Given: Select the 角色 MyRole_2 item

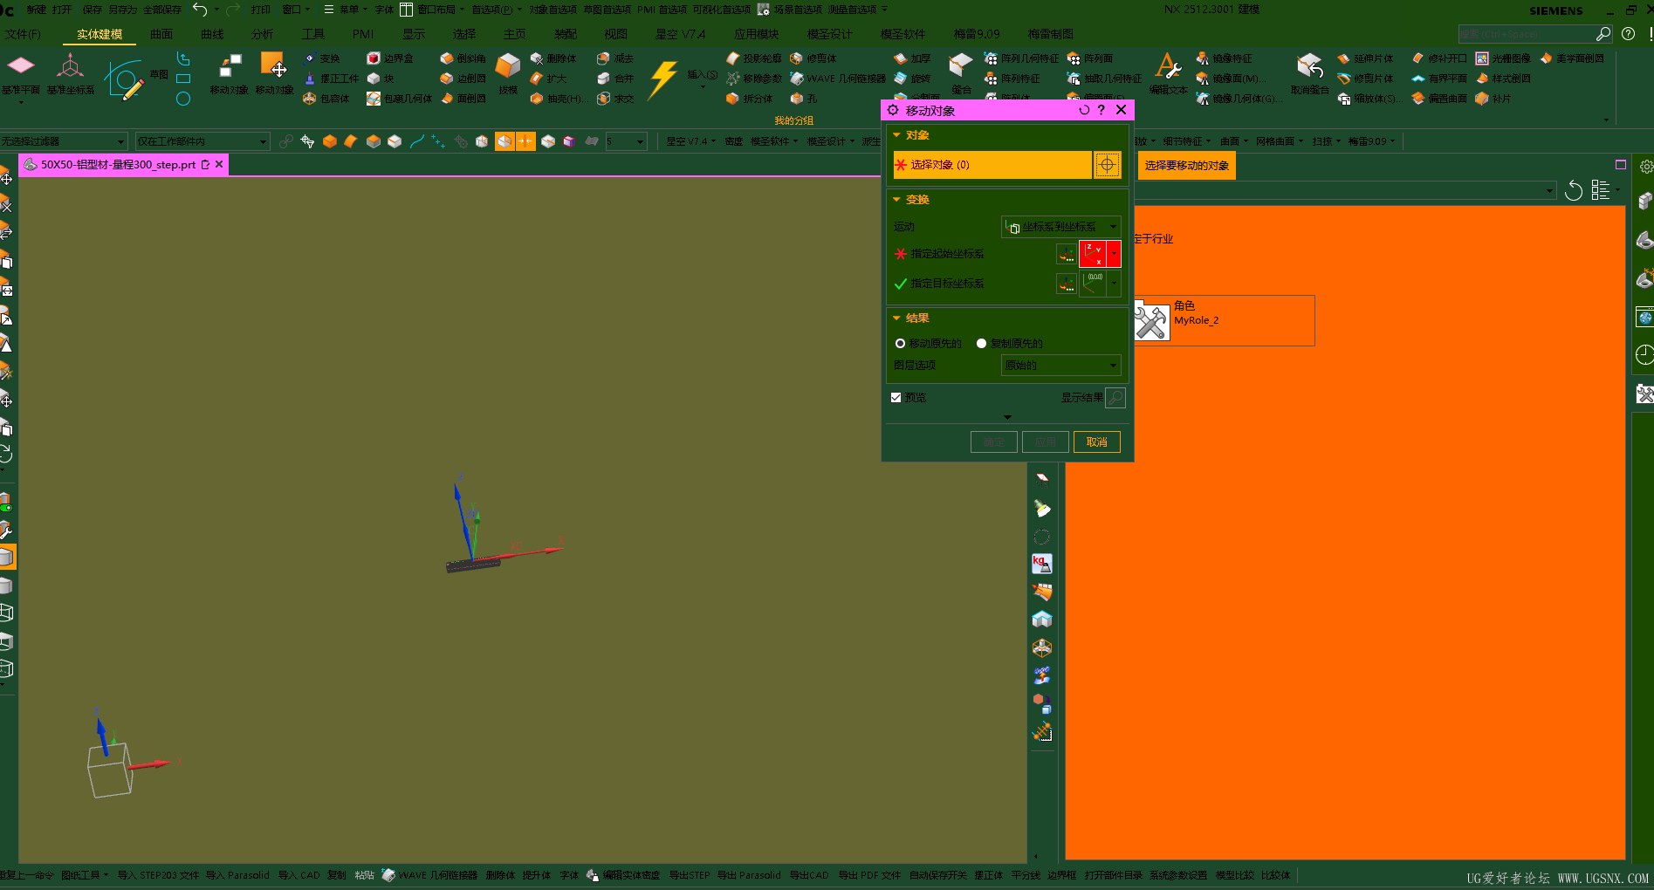Looking at the screenshot, I should pos(1224,321).
